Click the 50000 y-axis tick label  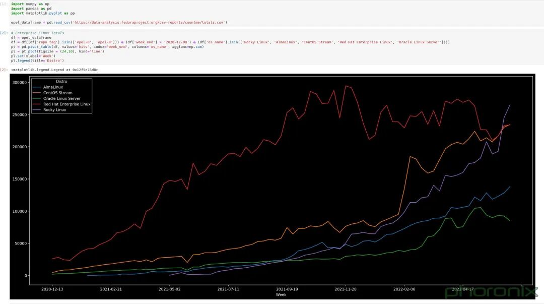(x=21, y=244)
